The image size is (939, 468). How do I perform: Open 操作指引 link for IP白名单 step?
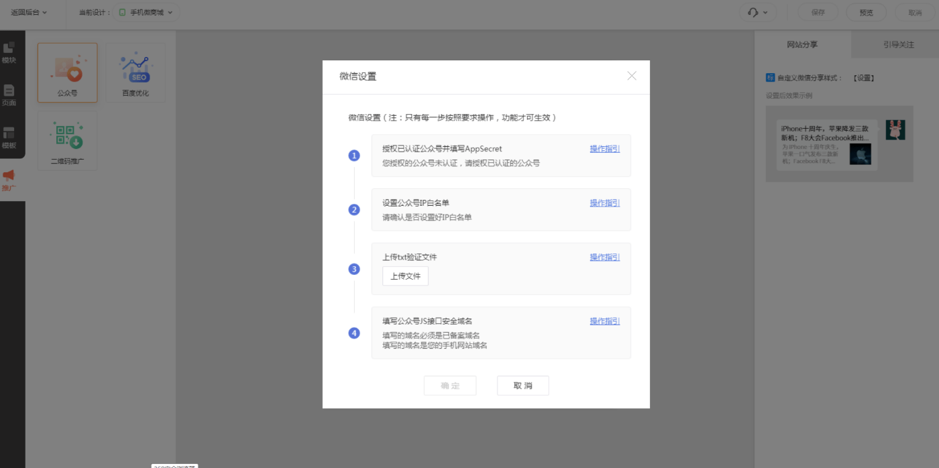[604, 203]
